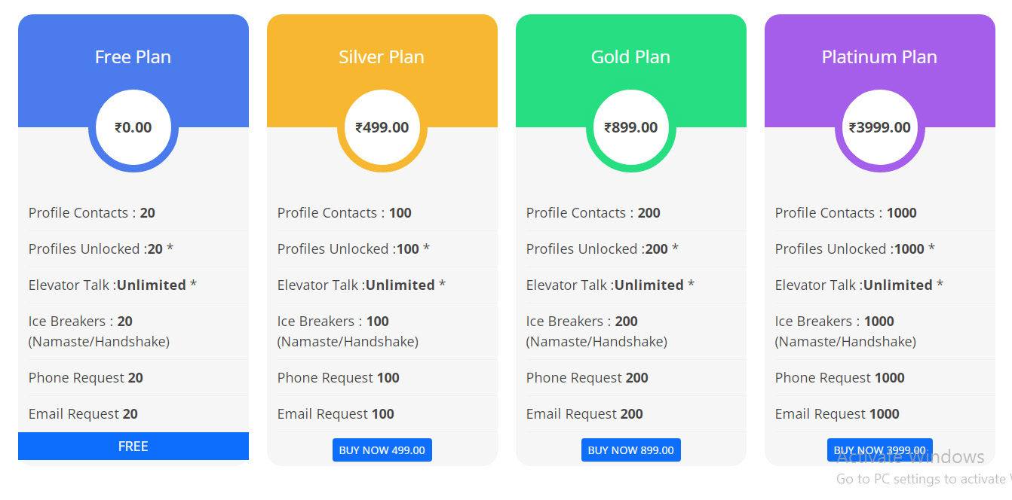Select the Platinum Plan header title
Viewport: 1012px width, 500px height.
point(880,57)
